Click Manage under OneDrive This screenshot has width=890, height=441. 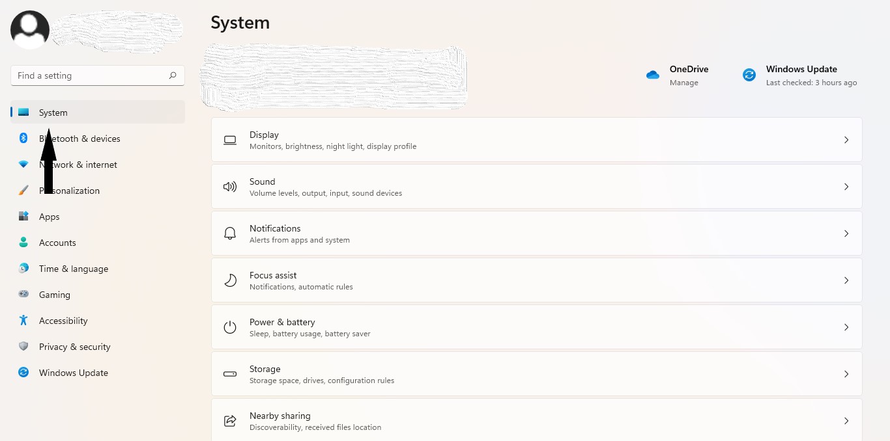point(683,83)
